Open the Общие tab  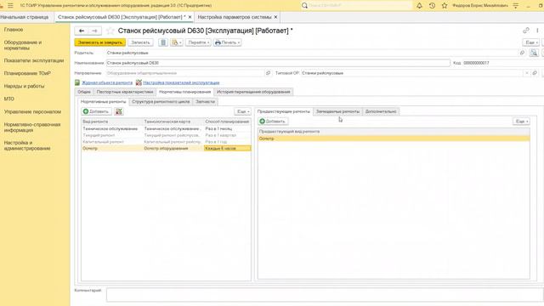pyautogui.click(x=84, y=92)
